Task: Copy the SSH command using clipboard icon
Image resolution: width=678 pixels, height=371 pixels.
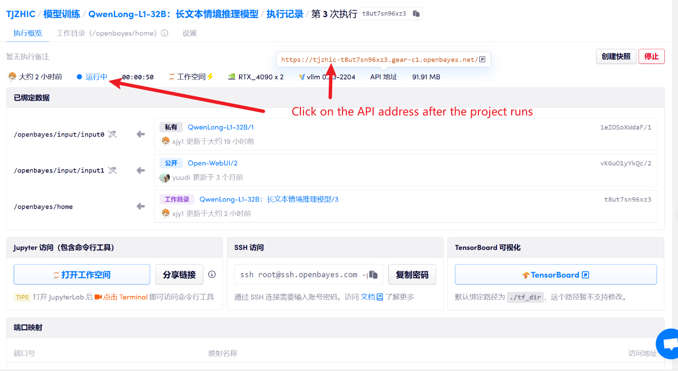Action: [x=374, y=275]
